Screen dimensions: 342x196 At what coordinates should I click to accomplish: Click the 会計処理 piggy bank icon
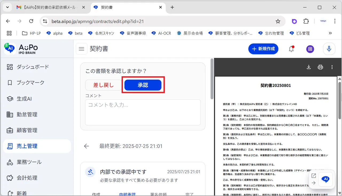point(10,178)
